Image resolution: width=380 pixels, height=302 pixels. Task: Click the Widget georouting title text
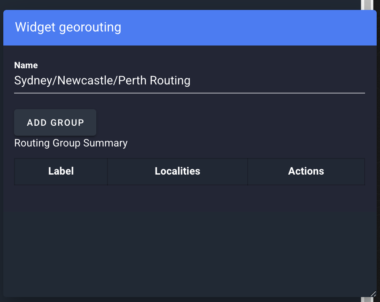click(x=68, y=27)
